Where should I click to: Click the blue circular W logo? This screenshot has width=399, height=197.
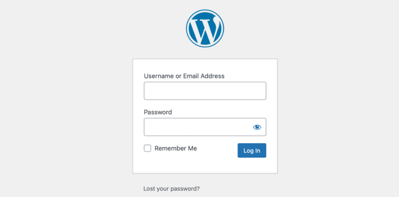click(x=205, y=28)
